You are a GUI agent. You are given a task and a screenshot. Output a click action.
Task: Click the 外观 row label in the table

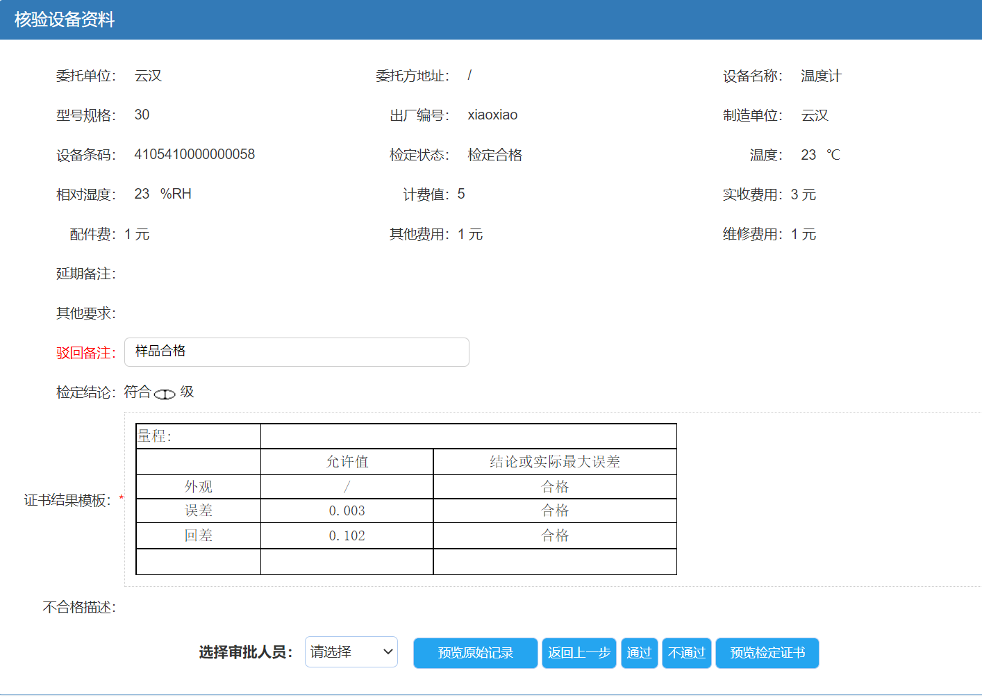198,487
